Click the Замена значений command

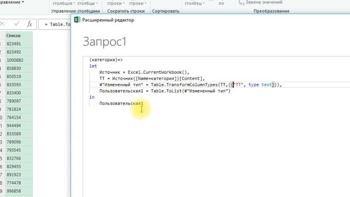(x=264, y=2)
